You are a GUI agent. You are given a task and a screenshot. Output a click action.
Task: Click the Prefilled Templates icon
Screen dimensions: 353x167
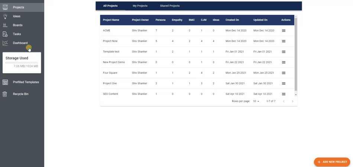coord(5,82)
